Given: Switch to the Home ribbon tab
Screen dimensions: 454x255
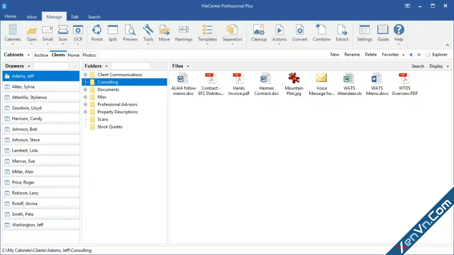Looking at the screenshot, I should pyautogui.click(x=10, y=17).
